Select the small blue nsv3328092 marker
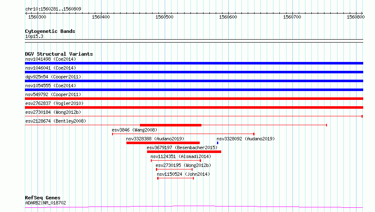The height and width of the screenshot is (212, 375). coord(218,143)
